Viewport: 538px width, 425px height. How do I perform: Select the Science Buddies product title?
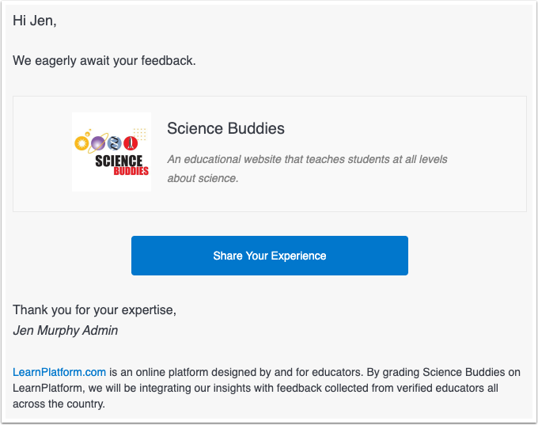tap(225, 128)
